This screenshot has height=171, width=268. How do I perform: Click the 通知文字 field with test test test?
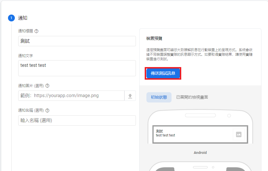coord(77,68)
